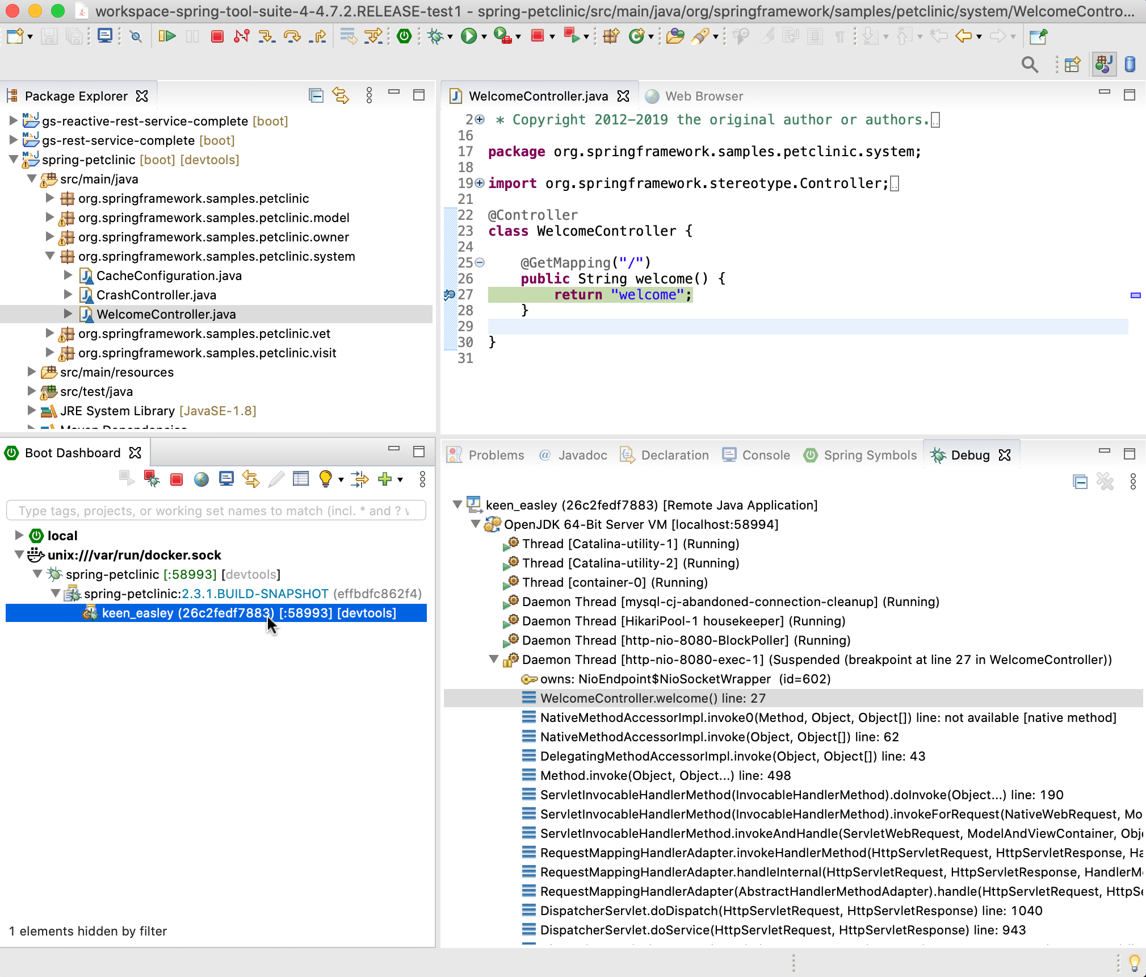1146x977 pixels.
Task: Toggle Link with Editor in Package Explorer
Action: coord(341,95)
